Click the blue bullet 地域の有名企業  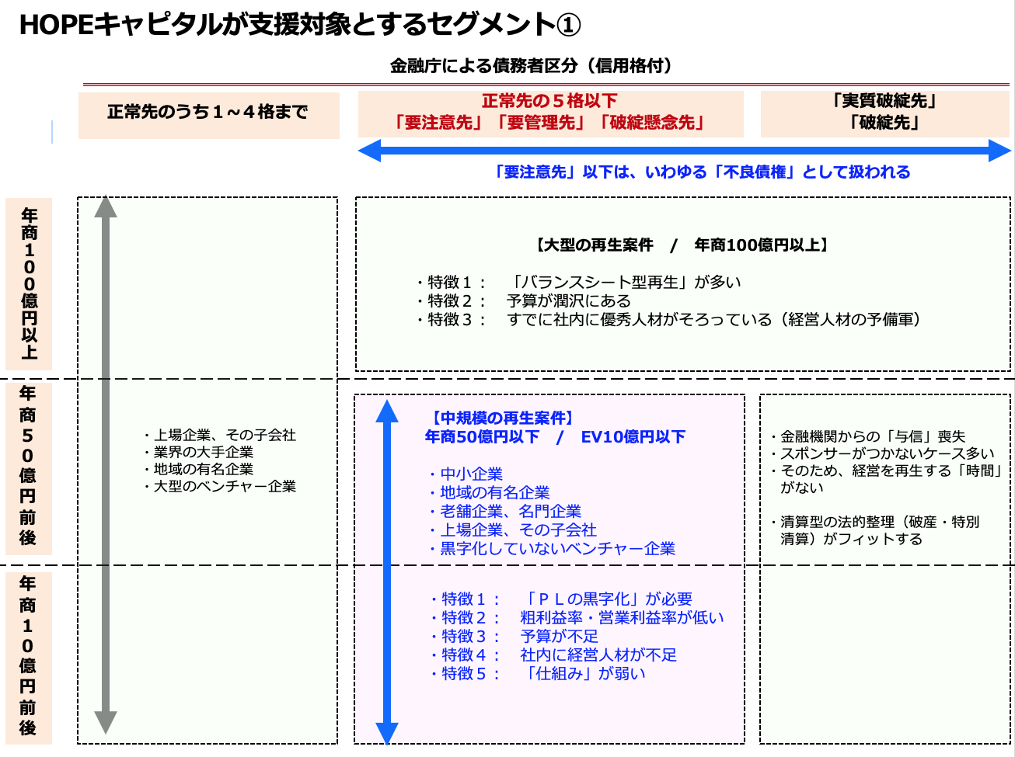(x=489, y=492)
